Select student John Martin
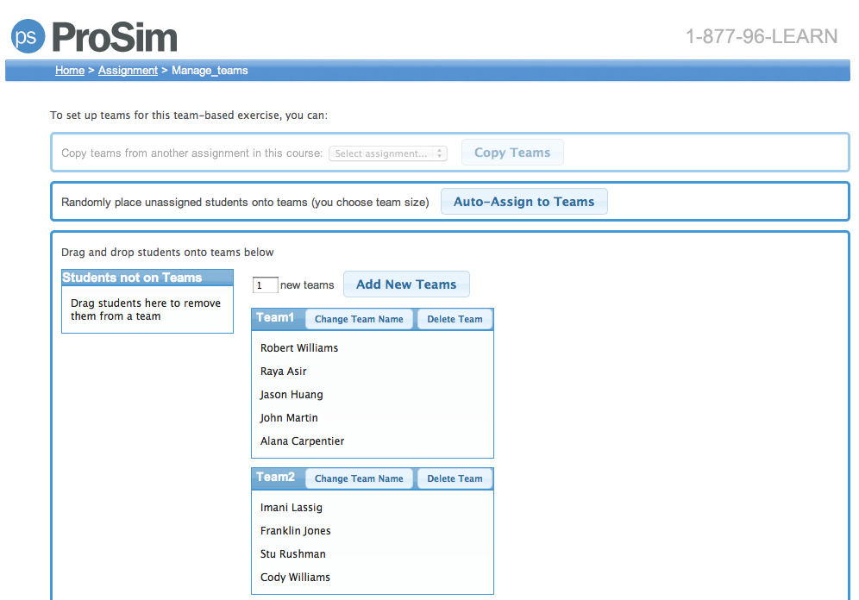This screenshot has height=600, width=859. click(x=289, y=418)
